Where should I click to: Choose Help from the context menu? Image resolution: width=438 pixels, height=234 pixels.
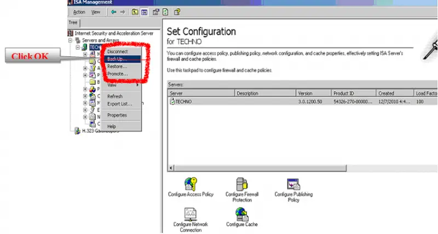pyautogui.click(x=121, y=126)
